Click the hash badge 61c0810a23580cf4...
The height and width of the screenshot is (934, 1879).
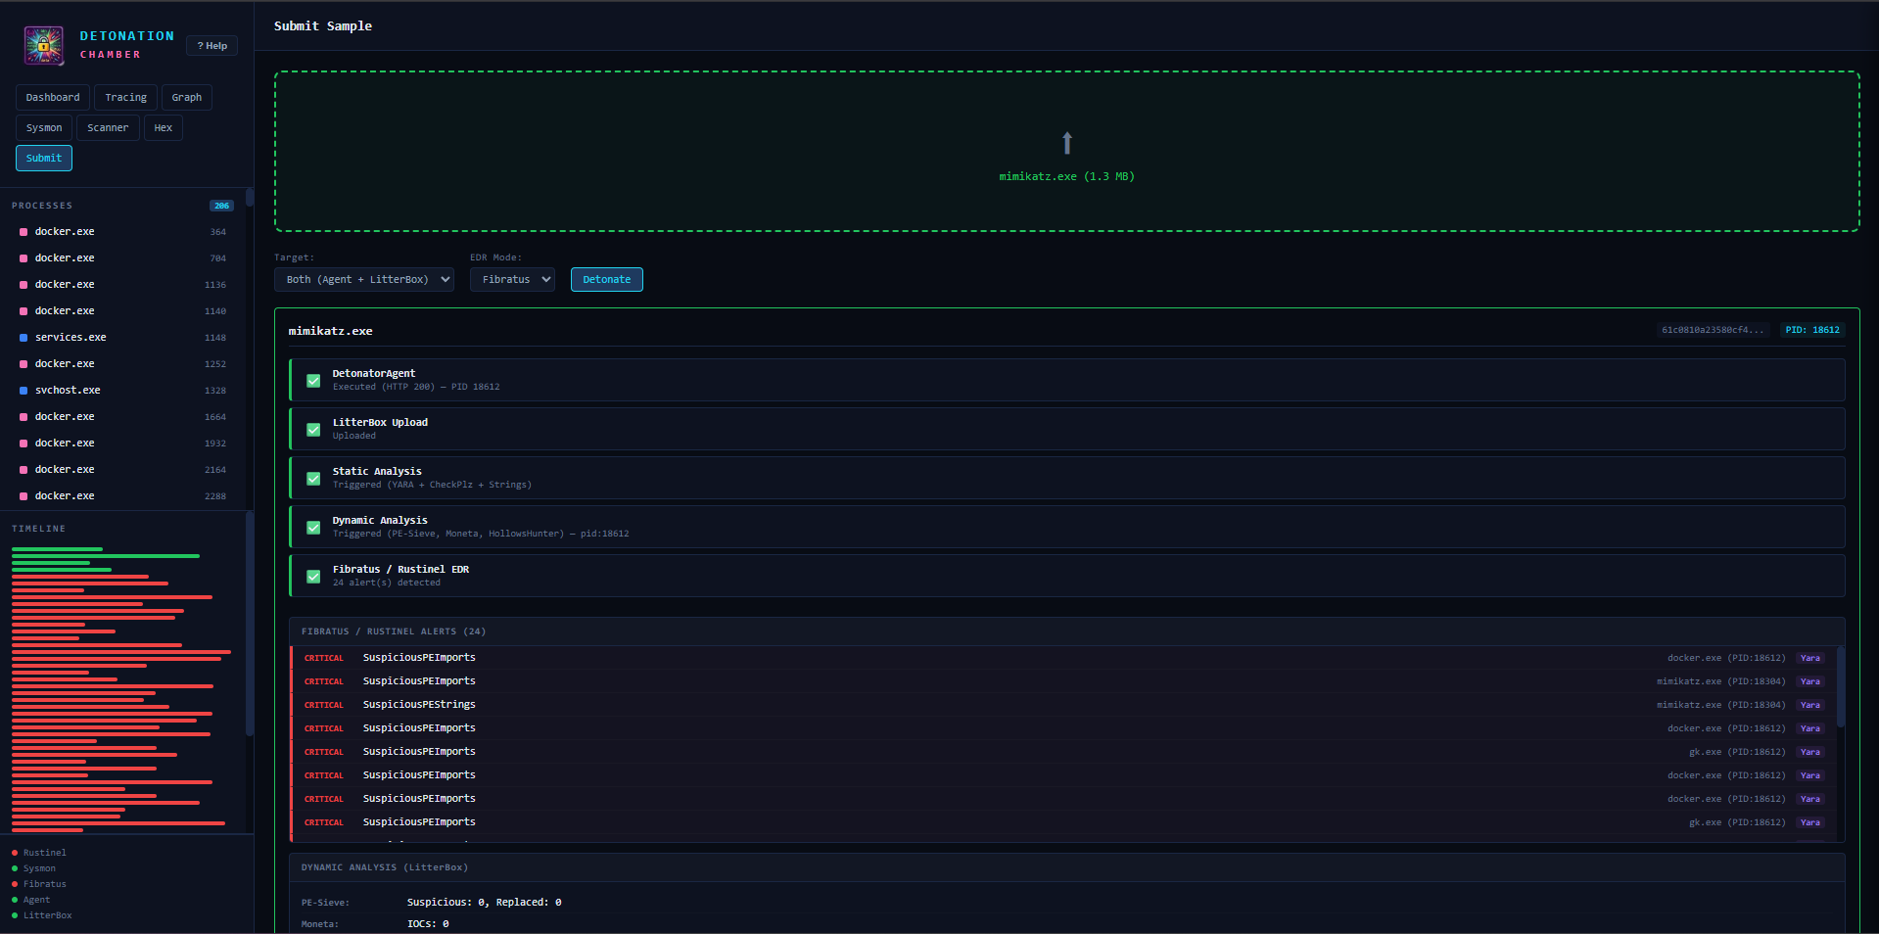click(x=1713, y=330)
